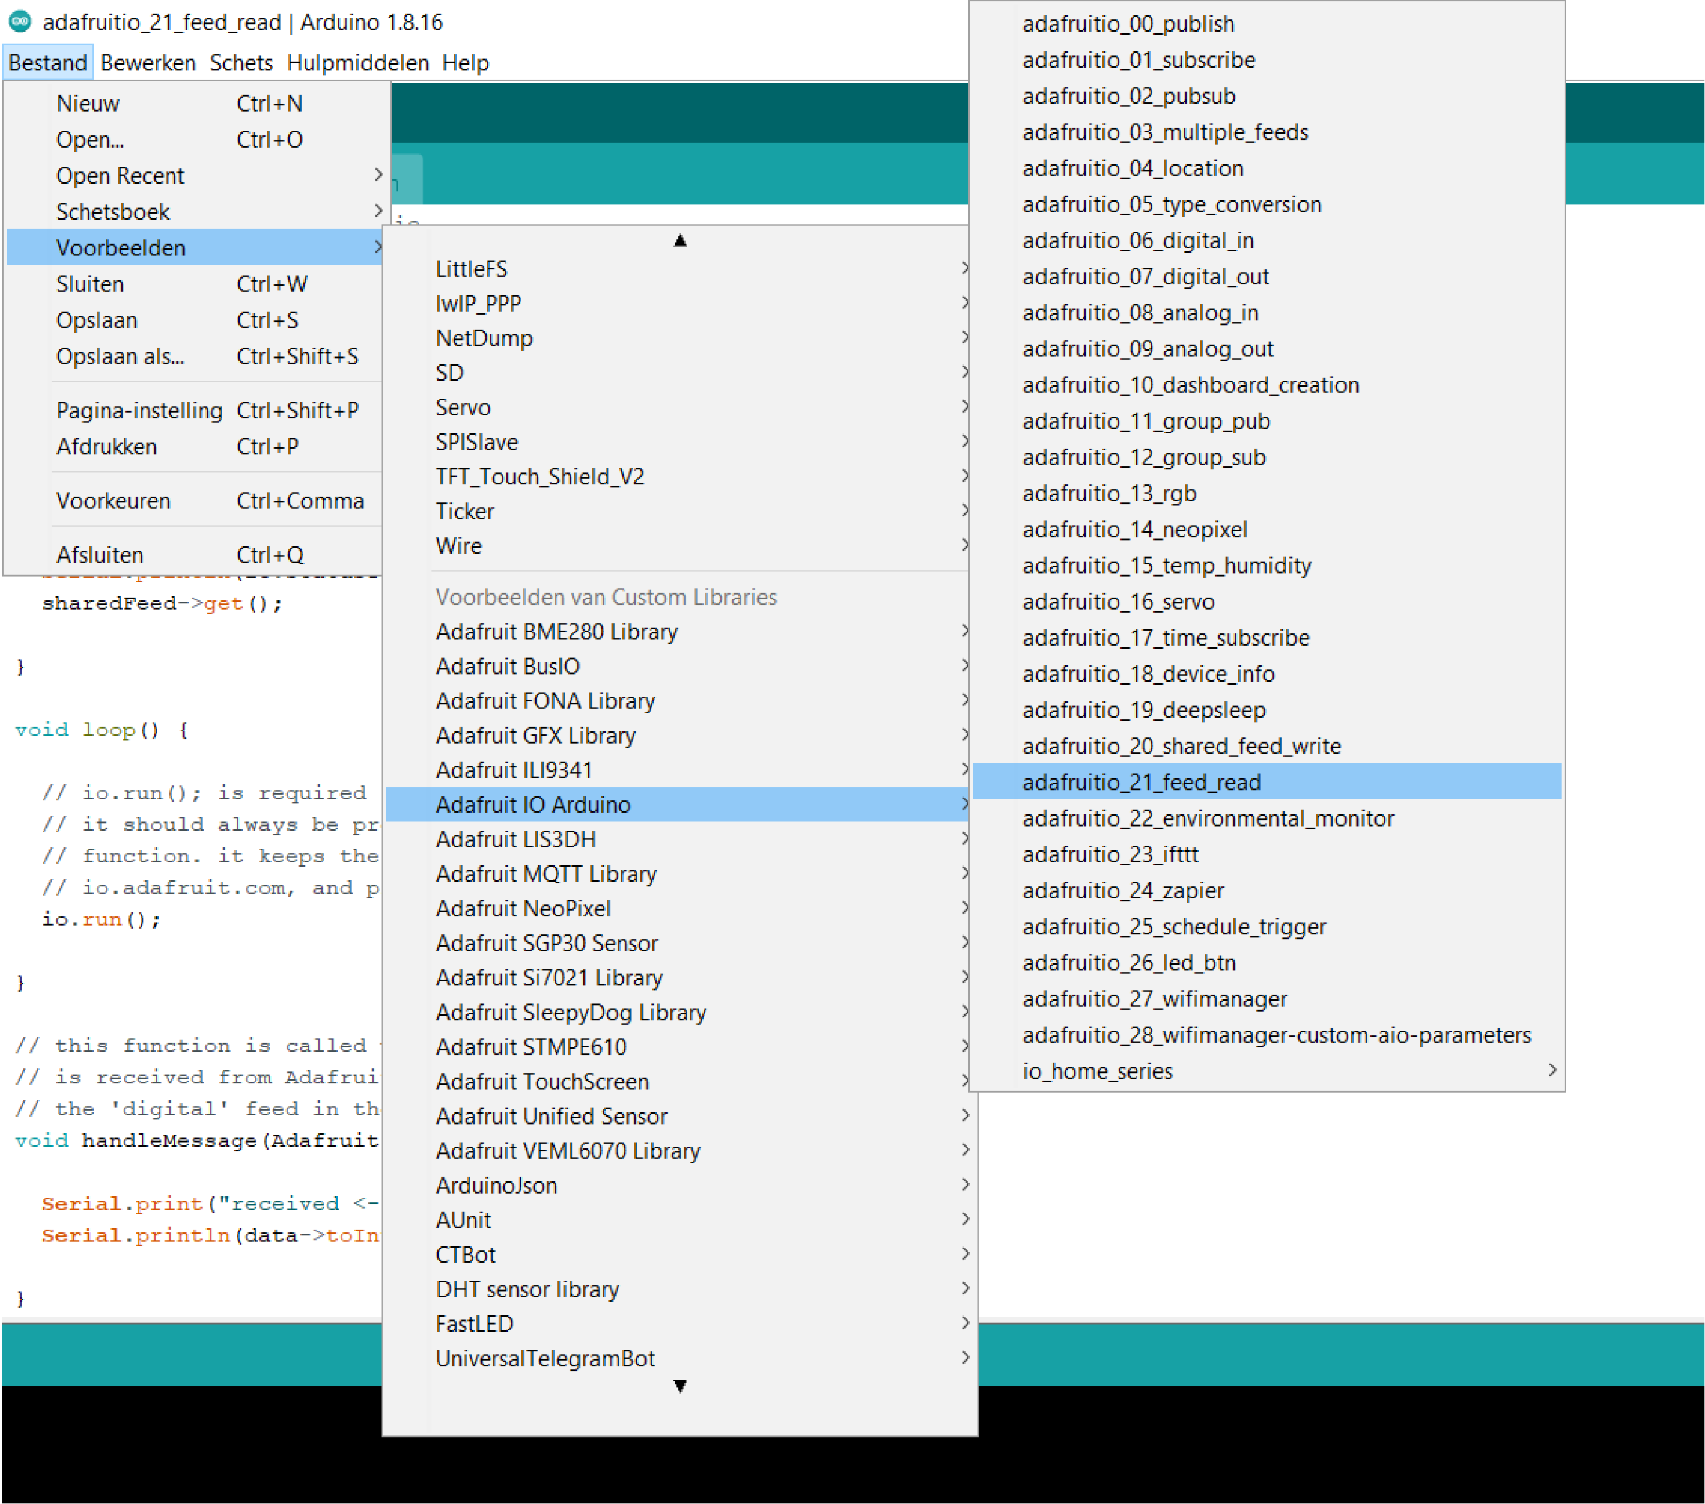Open Pagina-instelling entry
The width and height of the screenshot is (1705, 1504).
coord(193,410)
